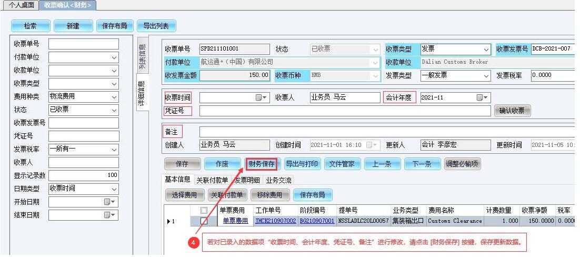This screenshot has height=257, width=580.
Task: Switch to the 关联付款单 tab
Action: coord(212,180)
